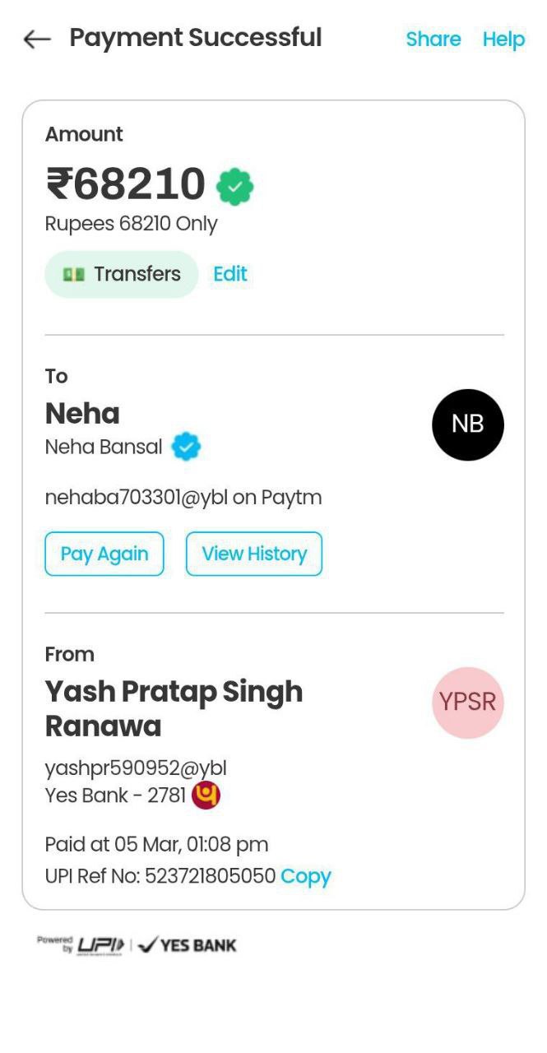Edit the Transfers category
This screenshot has height=1053, width=547.
(230, 274)
